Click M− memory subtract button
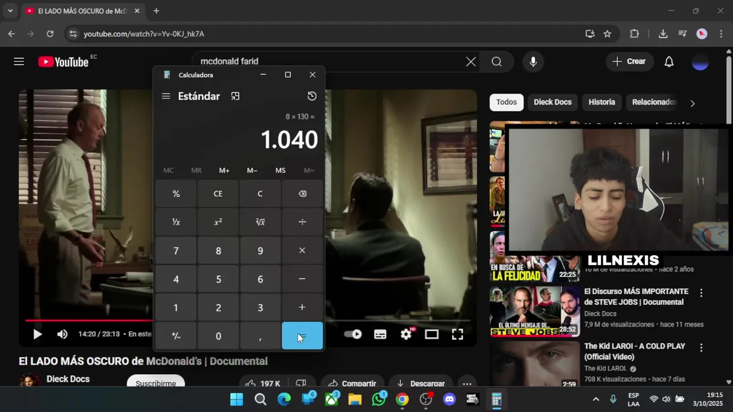 (x=253, y=171)
